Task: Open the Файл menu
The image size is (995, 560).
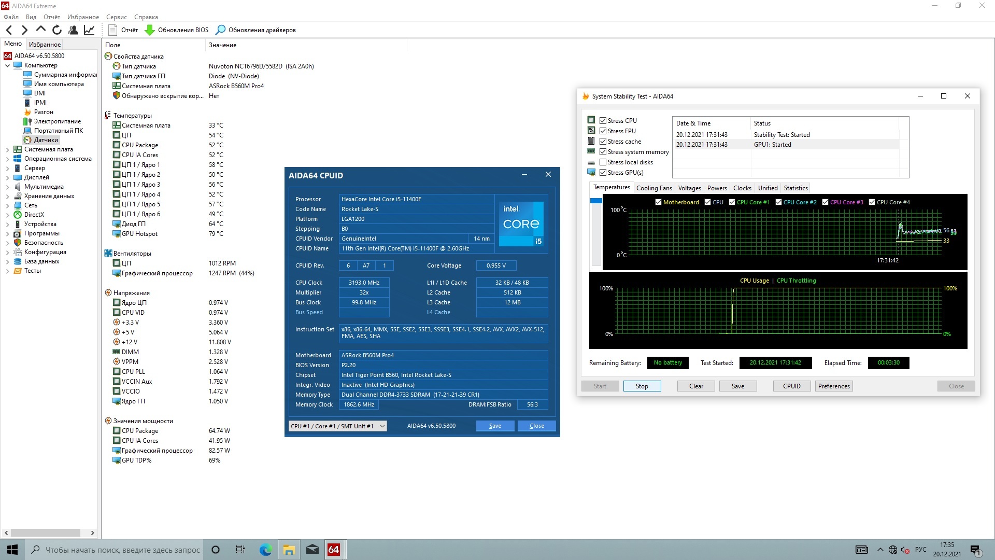Action: click(11, 17)
